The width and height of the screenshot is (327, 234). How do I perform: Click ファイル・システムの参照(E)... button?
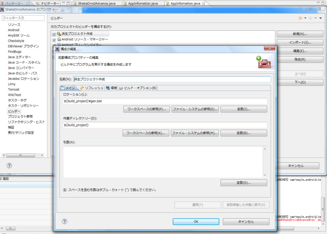[x=195, y=109]
